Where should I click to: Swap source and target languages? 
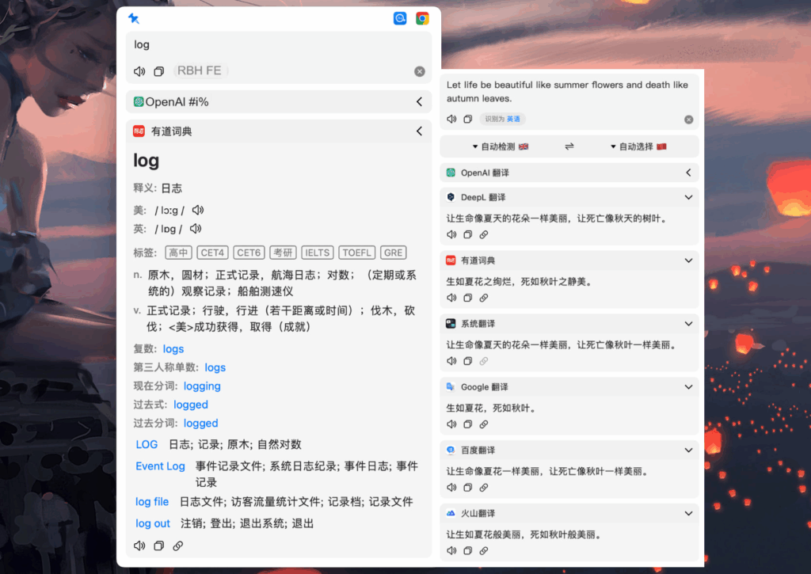[569, 146]
